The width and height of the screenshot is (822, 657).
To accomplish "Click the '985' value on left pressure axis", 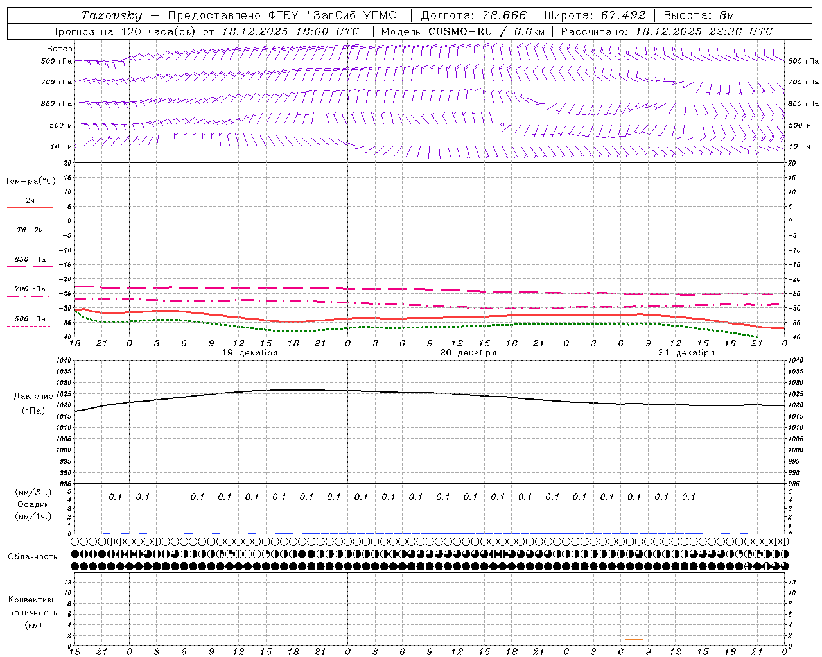I will [x=64, y=484].
